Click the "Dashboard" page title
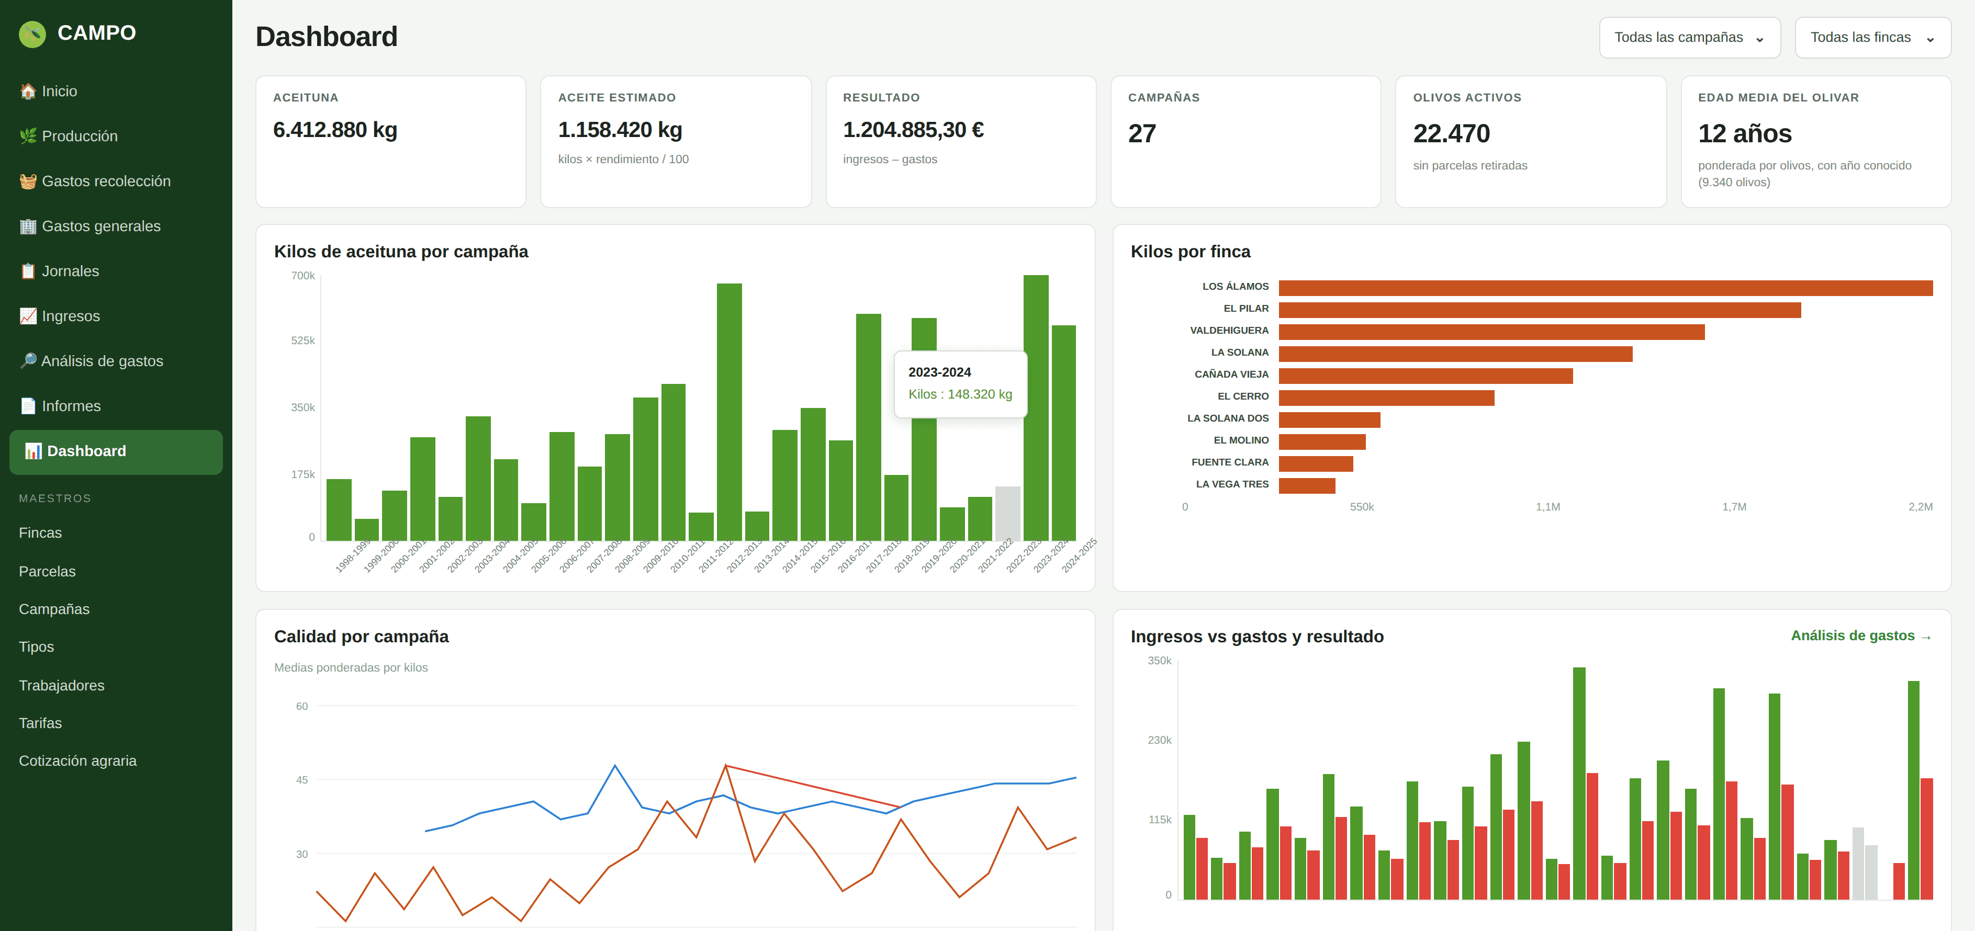1975x931 pixels. [x=327, y=37]
